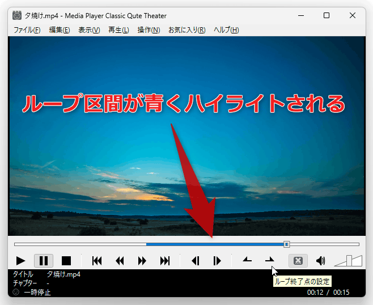This screenshot has width=373, height=305.
Task: Stop playback with the Stop button
Action: point(66,261)
